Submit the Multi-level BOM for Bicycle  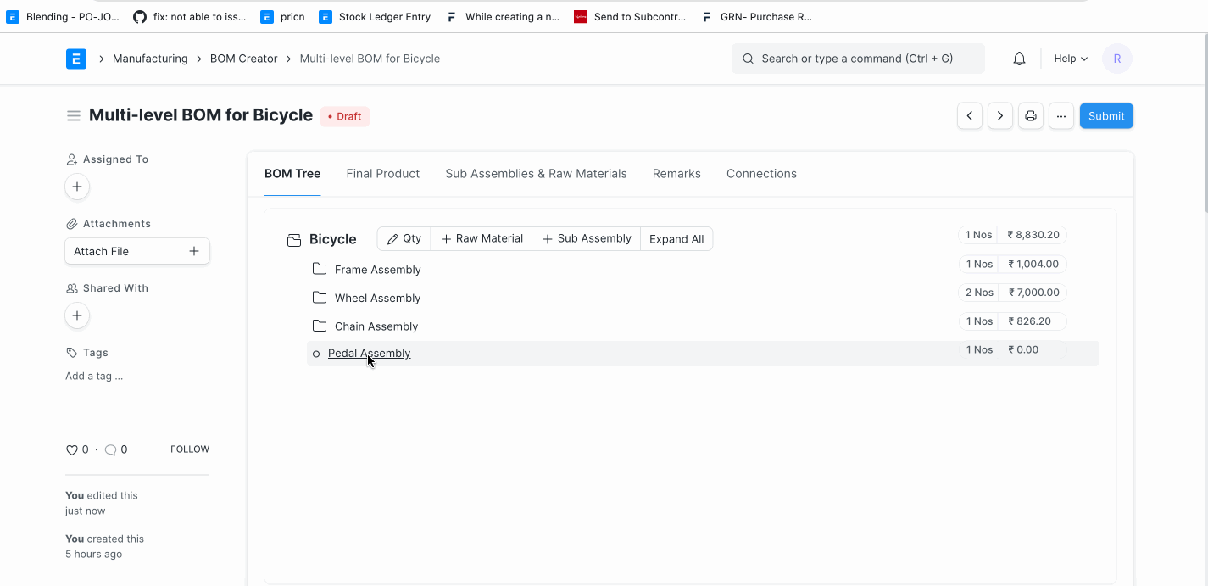tap(1105, 115)
